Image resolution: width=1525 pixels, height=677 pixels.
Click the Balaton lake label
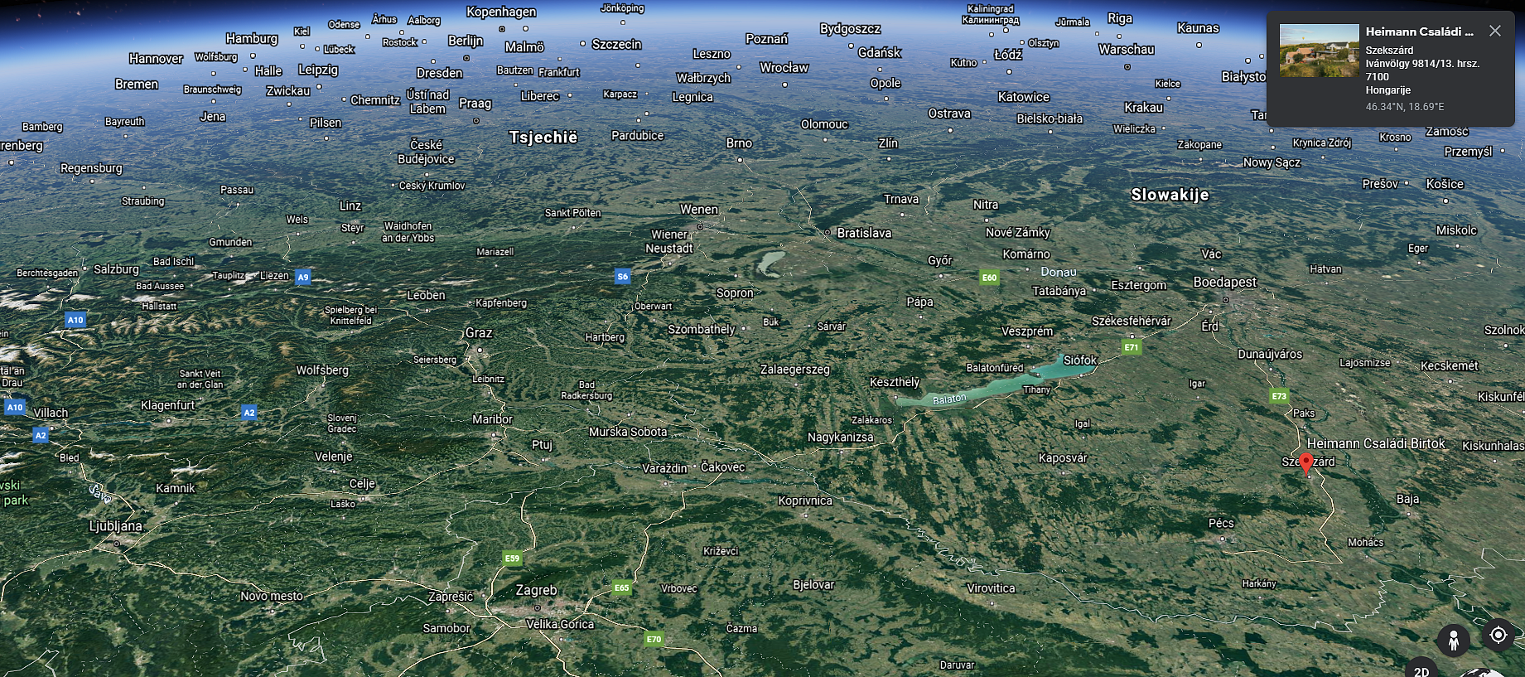[949, 399]
